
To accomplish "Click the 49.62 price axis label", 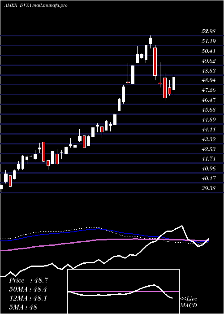I will [209, 61].
